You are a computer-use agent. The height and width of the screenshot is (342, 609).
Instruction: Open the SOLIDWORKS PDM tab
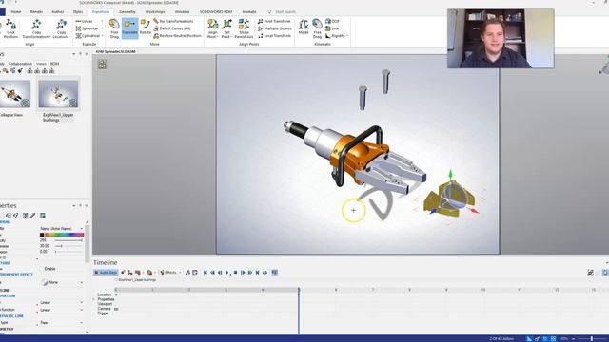click(216, 12)
